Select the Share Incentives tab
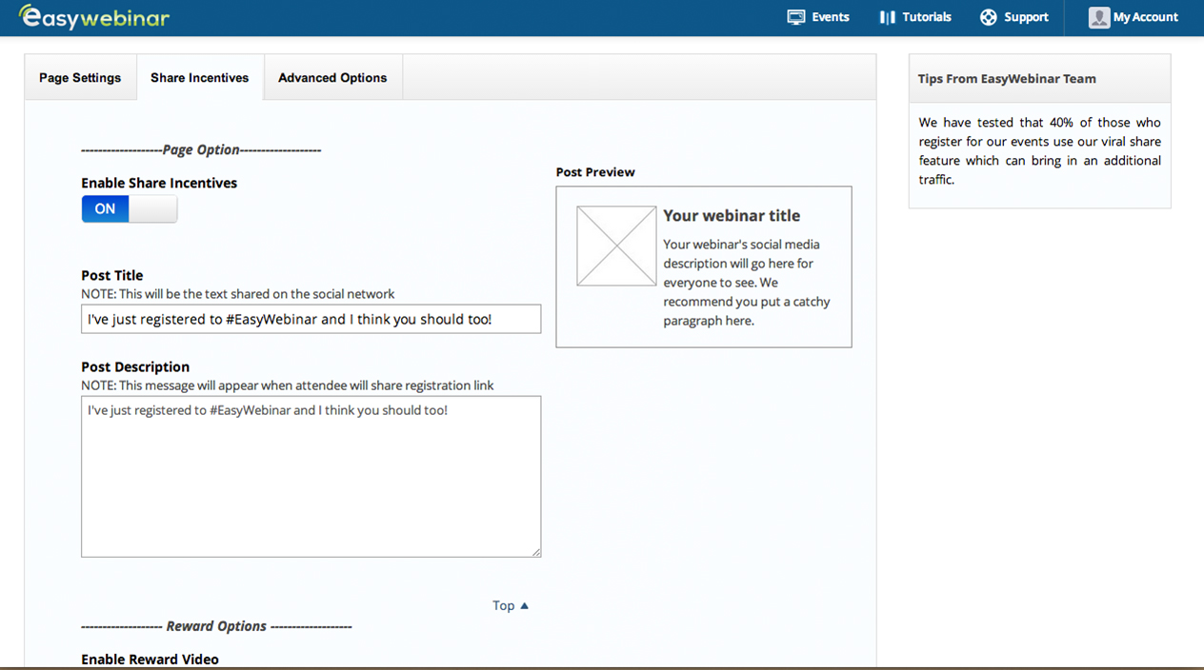The height and width of the screenshot is (670, 1204). (199, 78)
